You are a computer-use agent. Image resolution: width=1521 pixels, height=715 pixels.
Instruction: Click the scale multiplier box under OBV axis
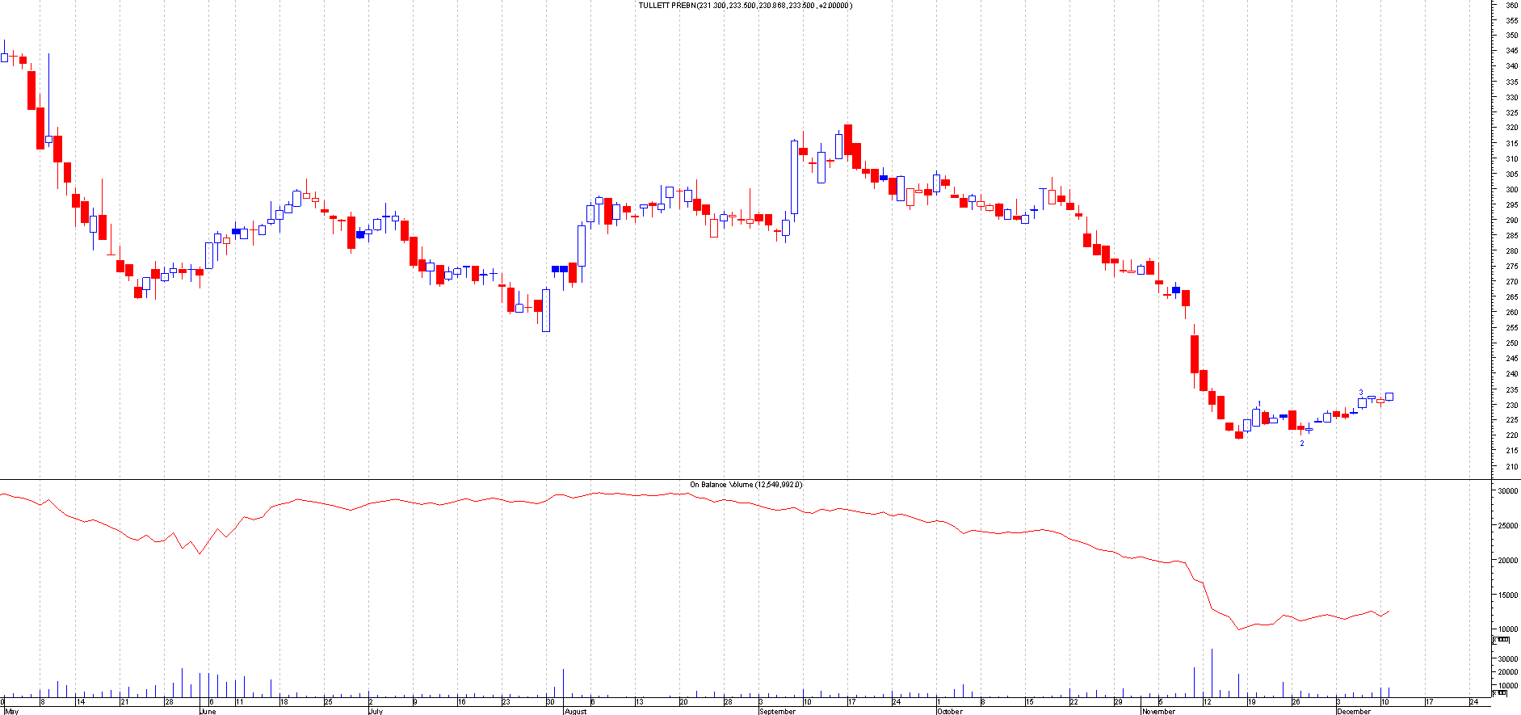(x=1500, y=640)
